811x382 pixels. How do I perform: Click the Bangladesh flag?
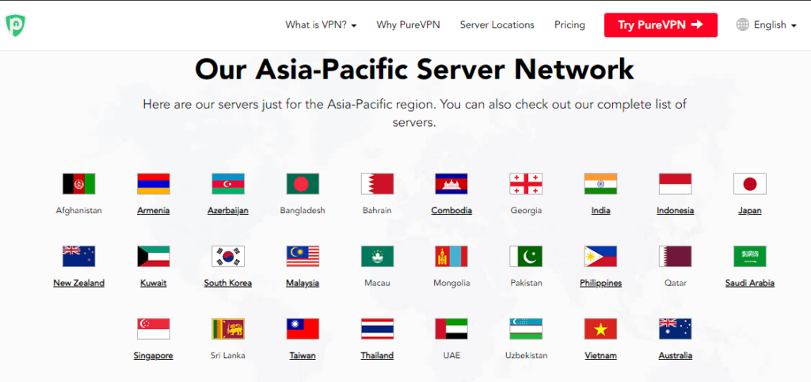tap(303, 184)
